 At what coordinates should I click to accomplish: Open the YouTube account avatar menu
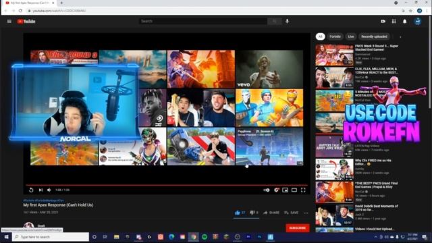click(418, 21)
